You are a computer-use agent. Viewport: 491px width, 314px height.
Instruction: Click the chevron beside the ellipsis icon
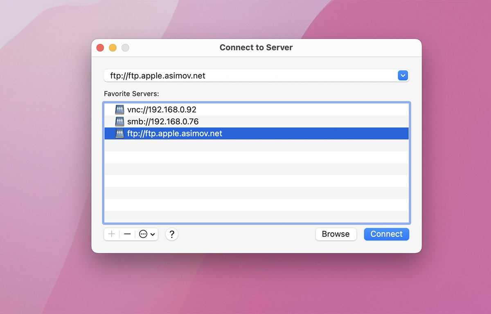153,234
